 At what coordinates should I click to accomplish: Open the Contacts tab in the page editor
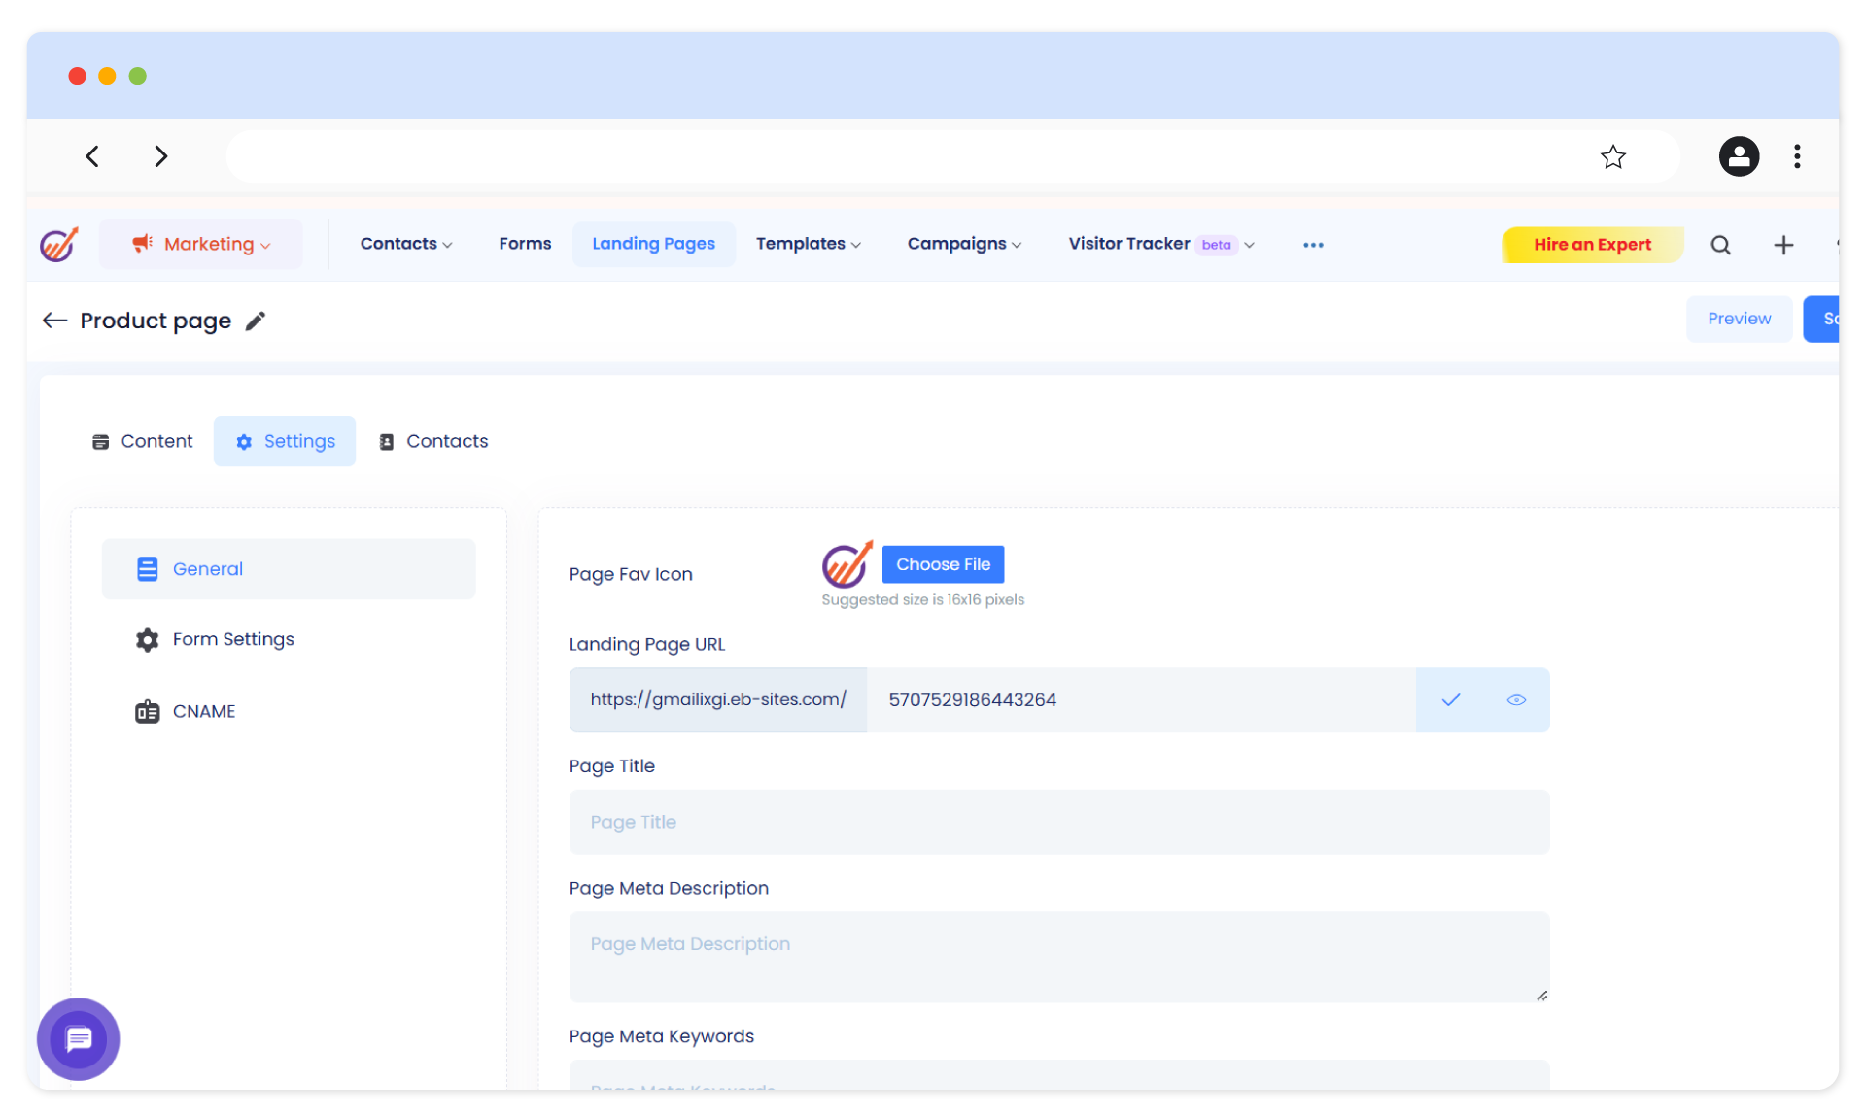click(433, 440)
